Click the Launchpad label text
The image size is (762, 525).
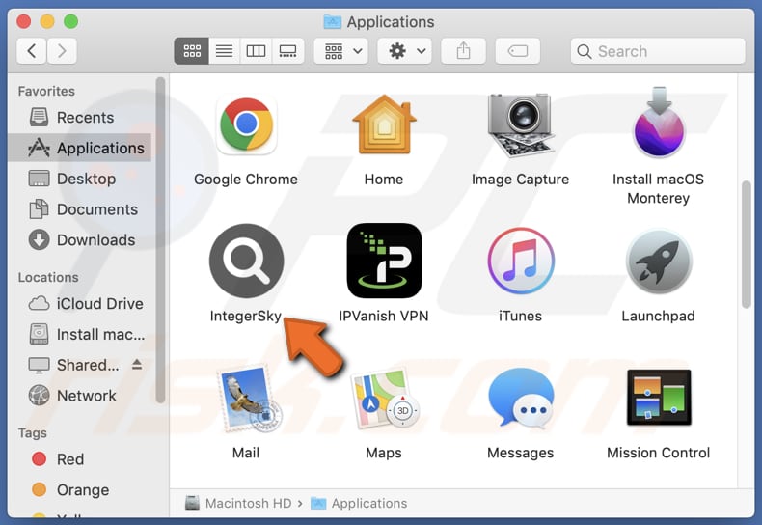(659, 316)
